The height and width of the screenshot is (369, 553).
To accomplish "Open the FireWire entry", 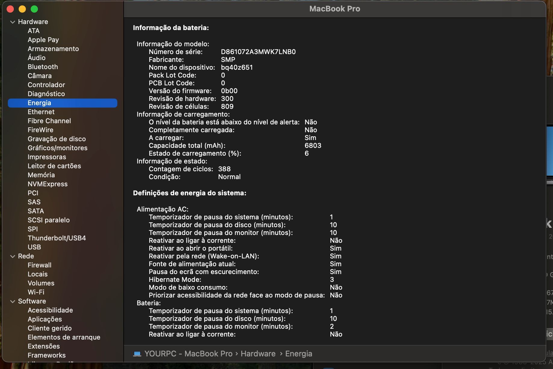I will (x=41, y=130).
